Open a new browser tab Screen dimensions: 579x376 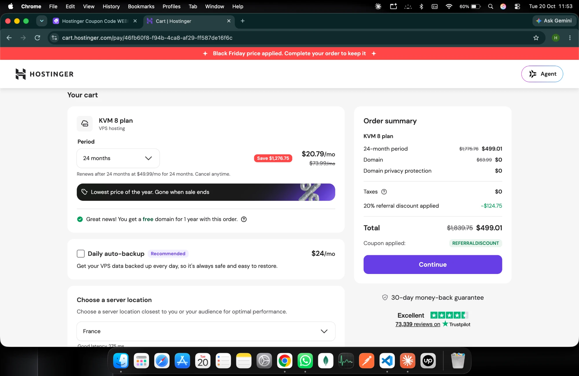coord(243,21)
